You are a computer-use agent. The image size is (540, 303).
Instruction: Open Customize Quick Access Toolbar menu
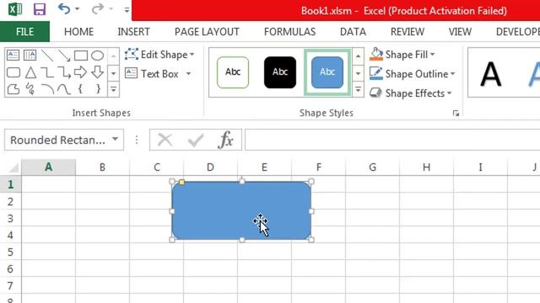click(x=127, y=9)
